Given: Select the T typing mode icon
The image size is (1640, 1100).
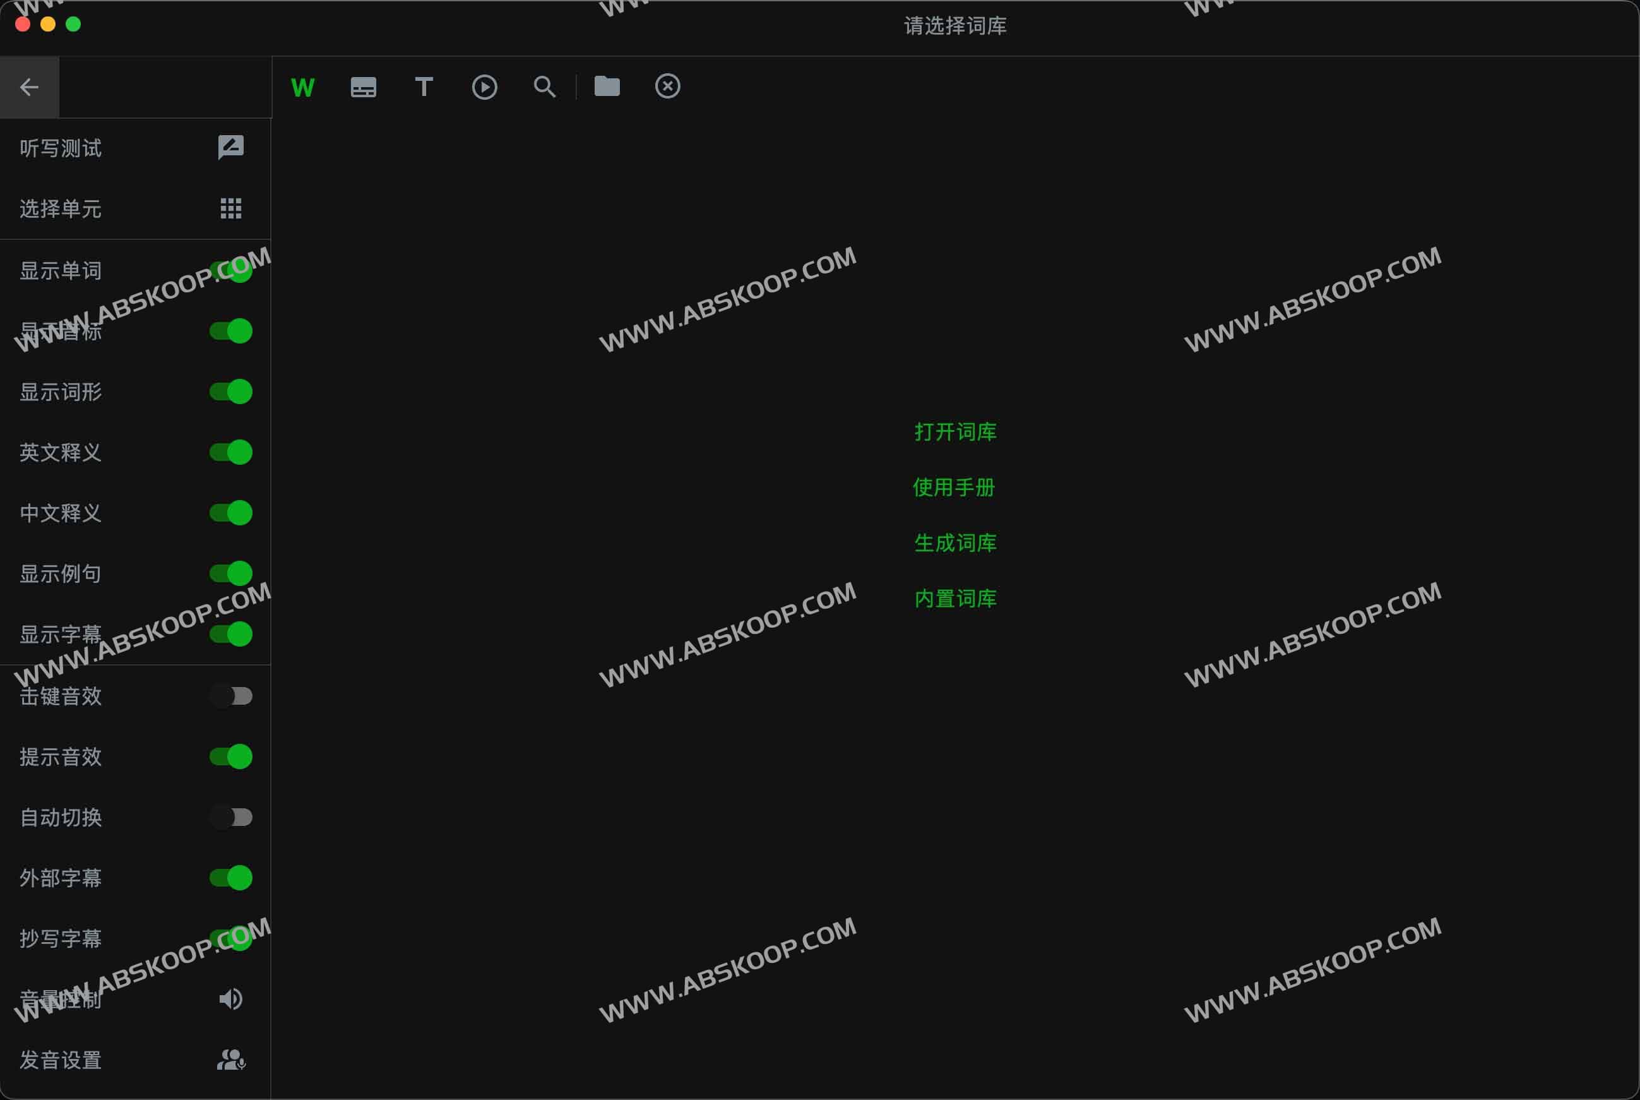Looking at the screenshot, I should (424, 87).
